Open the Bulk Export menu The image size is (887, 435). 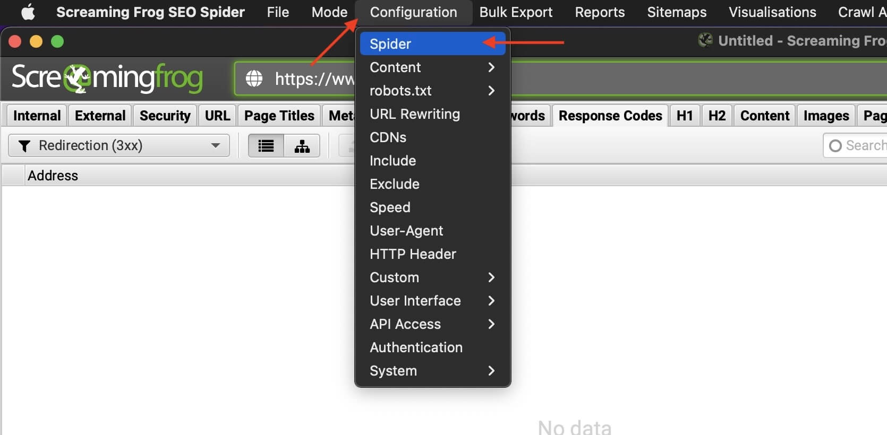coord(515,12)
